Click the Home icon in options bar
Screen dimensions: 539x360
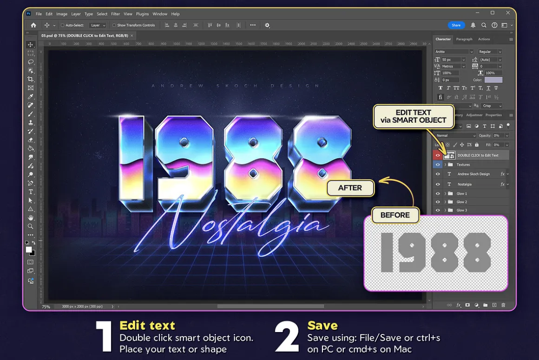(33, 25)
